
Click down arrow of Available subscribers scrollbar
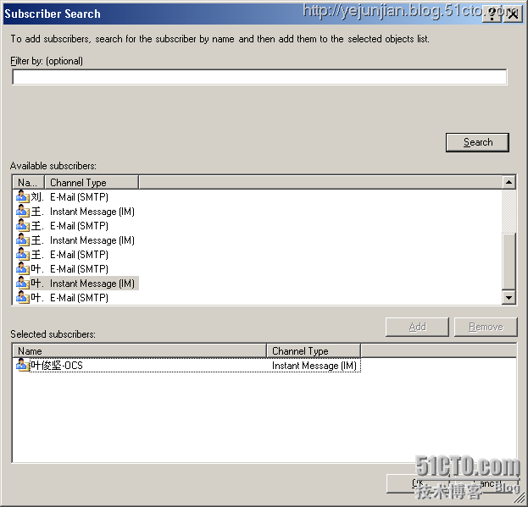coord(509,298)
